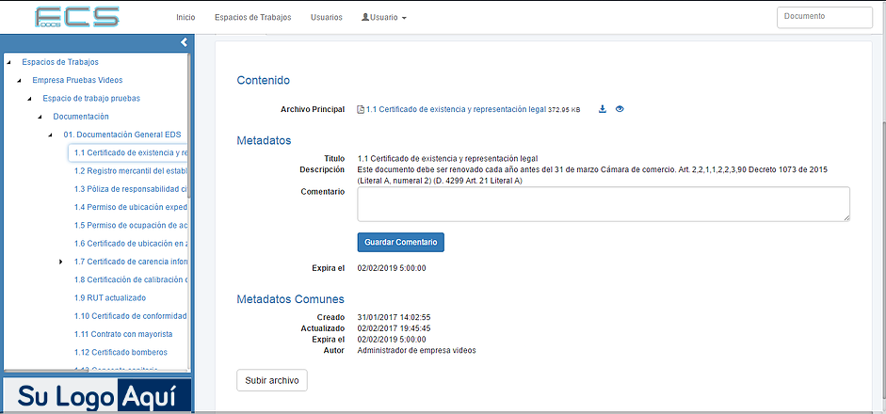Click the Subir archivo button
The width and height of the screenshot is (886, 414).
coord(271,381)
